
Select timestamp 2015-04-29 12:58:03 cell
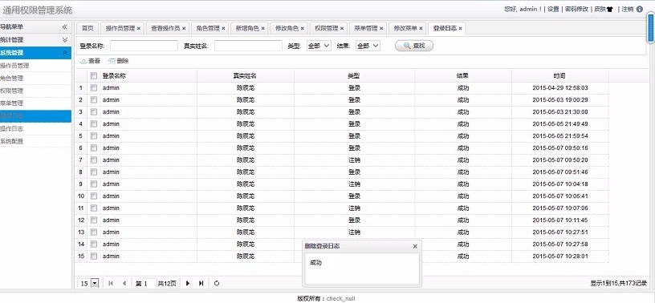(x=560, y=88)
